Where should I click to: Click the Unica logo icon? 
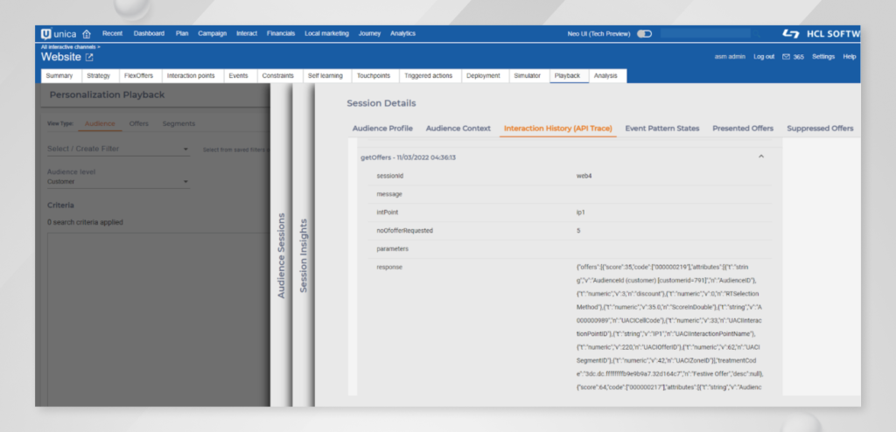(x=46, y=33)
